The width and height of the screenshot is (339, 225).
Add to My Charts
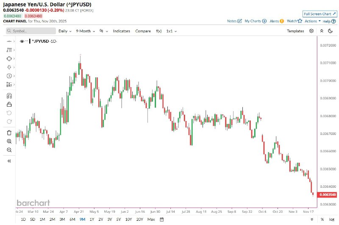256,21
